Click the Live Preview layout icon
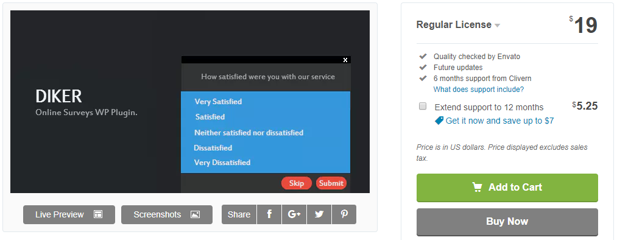 [98, 214]
